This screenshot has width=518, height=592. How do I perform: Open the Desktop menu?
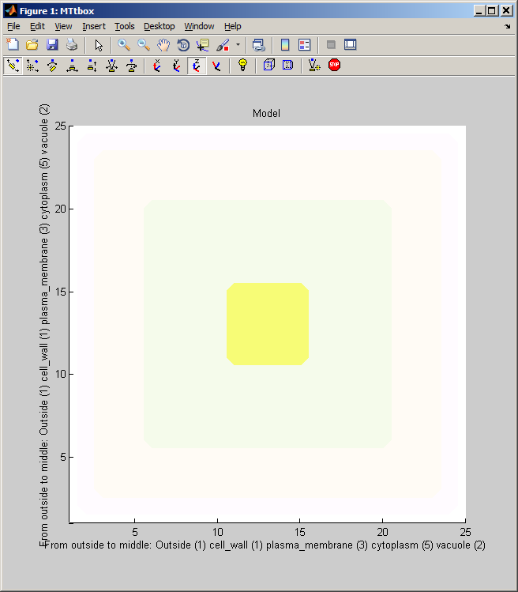click(159, 26)
